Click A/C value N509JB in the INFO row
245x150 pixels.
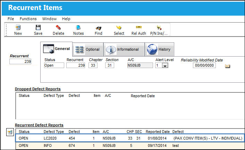tap(109, 145)
